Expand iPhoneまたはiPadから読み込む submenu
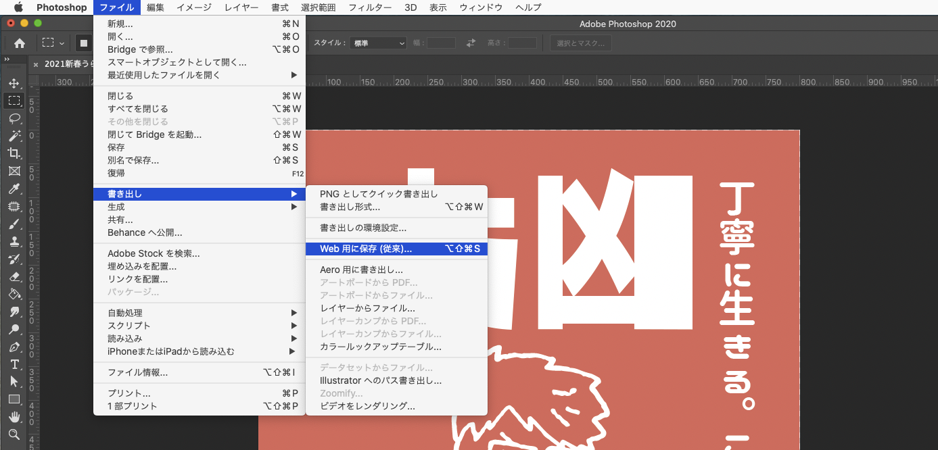 pyautogui.click(x=200, y=351)
